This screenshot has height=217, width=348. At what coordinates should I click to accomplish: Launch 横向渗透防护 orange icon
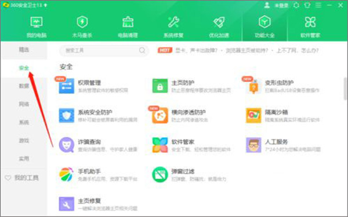click(x=160, y=115)
